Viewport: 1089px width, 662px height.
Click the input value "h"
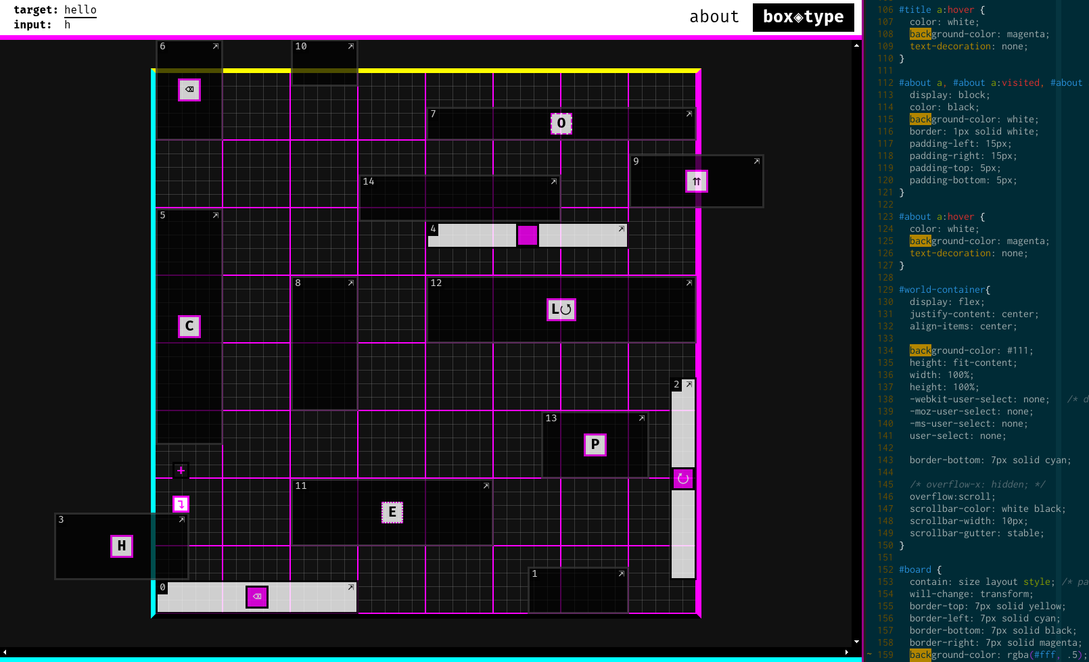[x=67, y=25]
